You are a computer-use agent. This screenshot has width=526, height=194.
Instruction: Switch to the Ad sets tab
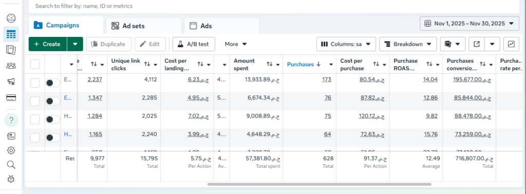point(144,26)
